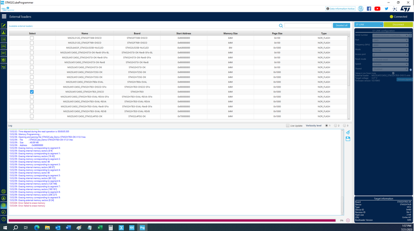Click the red progress bar
This screenshot has width=414, height=231.
(172, 220)
